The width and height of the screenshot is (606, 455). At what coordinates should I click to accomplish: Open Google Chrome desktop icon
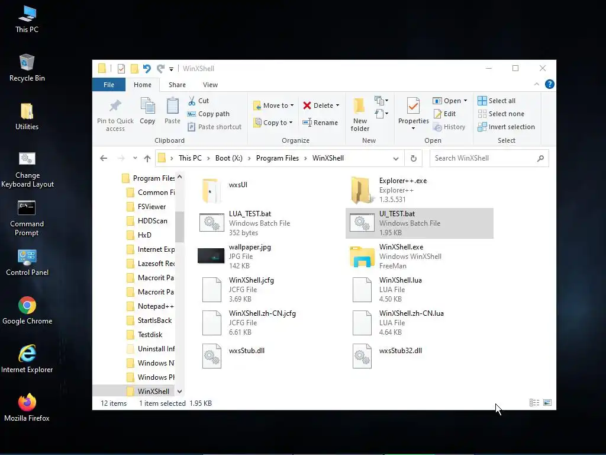(x=27, y=311)
